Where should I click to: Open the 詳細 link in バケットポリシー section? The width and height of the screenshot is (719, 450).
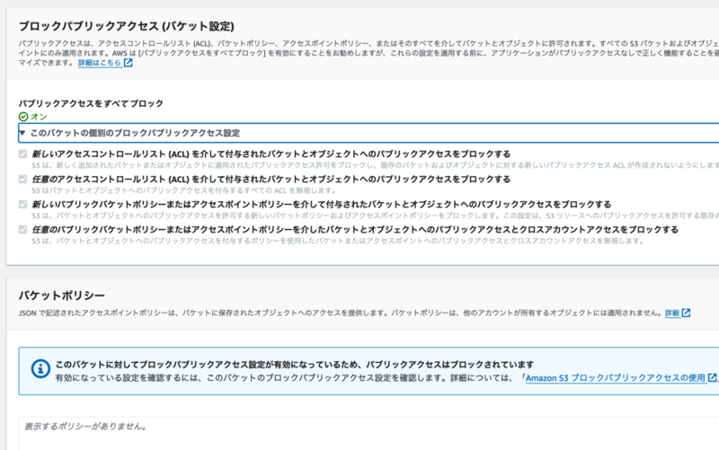672,313
